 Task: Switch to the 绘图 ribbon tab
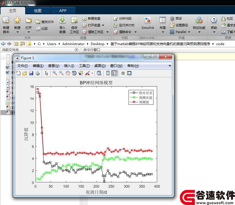click(38, 11)
